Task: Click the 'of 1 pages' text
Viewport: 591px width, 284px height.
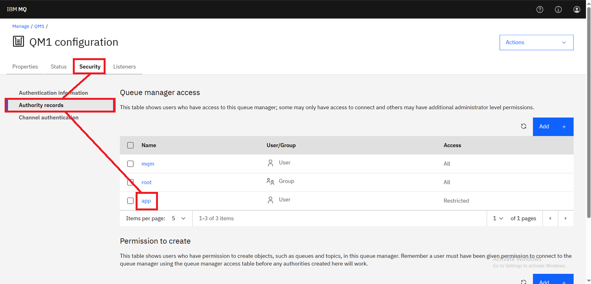Action: pyautogui.click(x=523, y=218)
